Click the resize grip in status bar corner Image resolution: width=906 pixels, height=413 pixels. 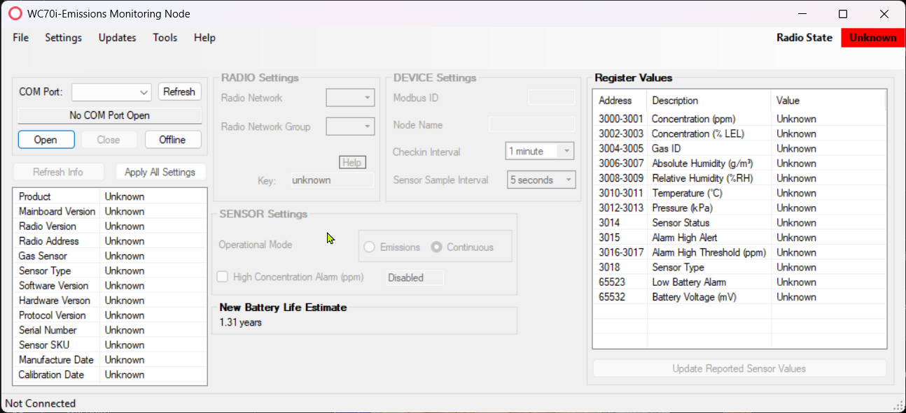pos(899,405)
